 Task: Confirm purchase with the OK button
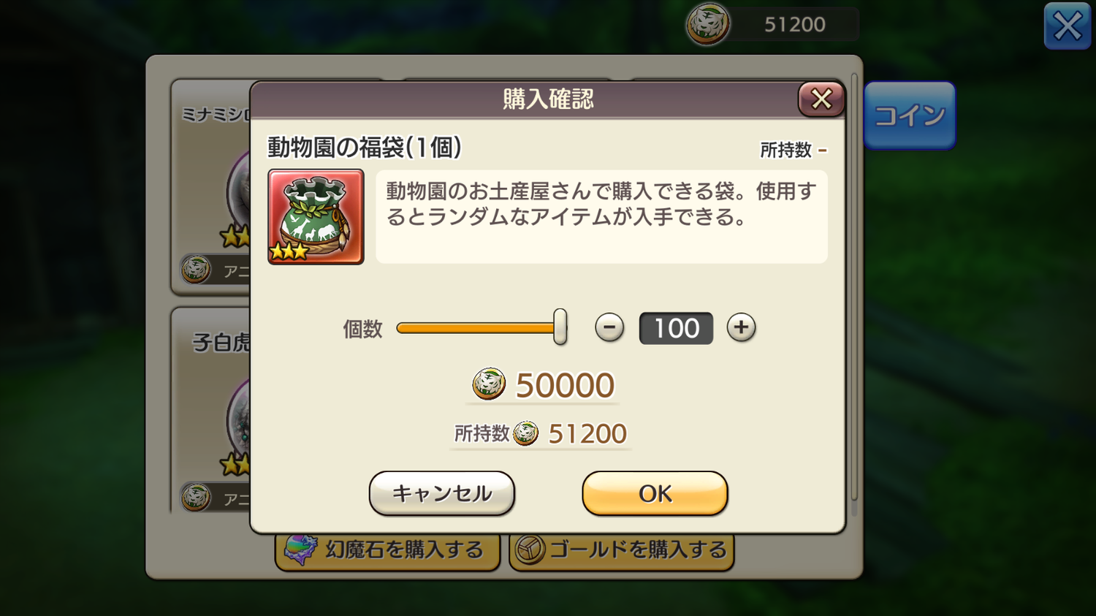(655, 493)
